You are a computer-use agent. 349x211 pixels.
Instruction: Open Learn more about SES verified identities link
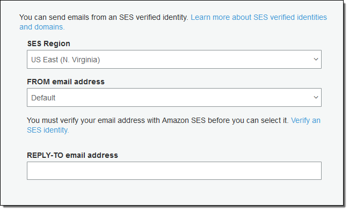(259, 17)
